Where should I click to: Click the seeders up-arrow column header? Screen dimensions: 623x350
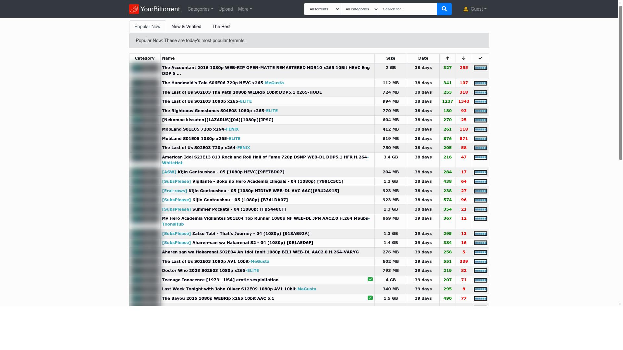pyautogui.click(x=447, y=58)
